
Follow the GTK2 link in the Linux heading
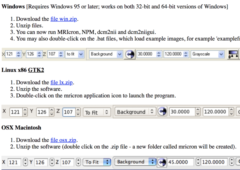36,70
